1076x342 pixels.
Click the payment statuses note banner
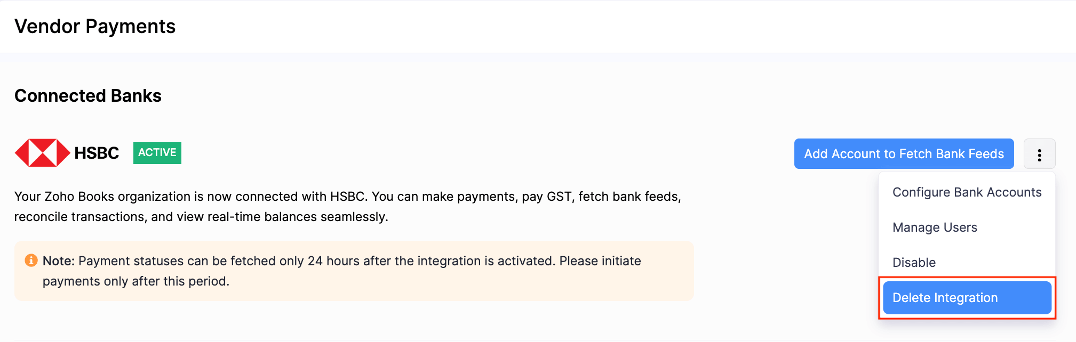tap(354, 271)
